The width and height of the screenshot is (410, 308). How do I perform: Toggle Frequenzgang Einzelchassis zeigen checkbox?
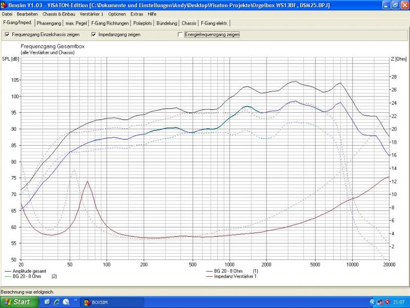[7, 34]
